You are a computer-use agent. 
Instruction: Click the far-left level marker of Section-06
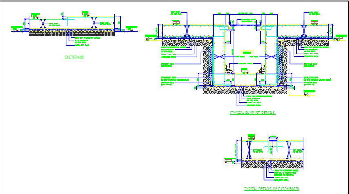coord(17,28)
